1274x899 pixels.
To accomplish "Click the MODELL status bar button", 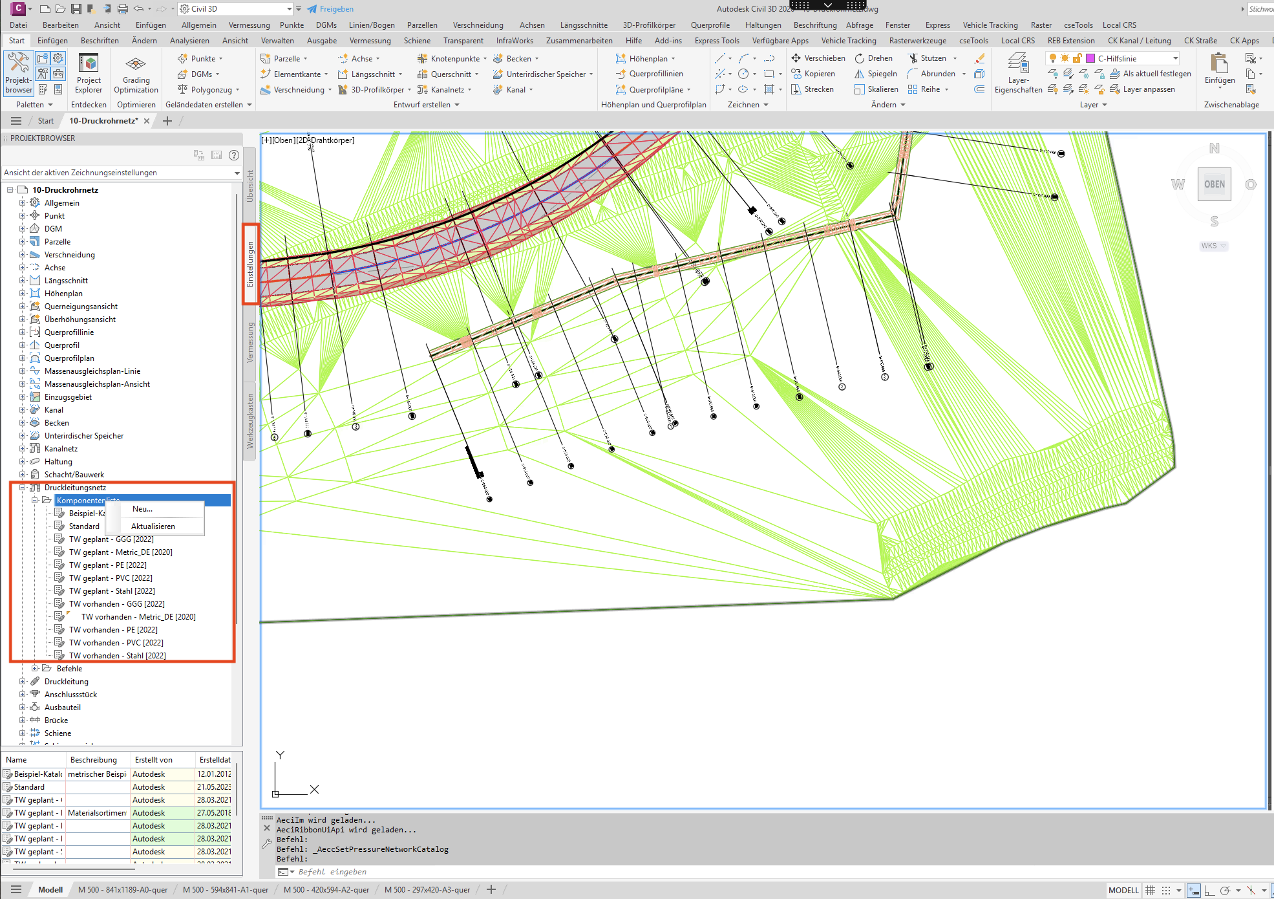I will point(1123,890).
